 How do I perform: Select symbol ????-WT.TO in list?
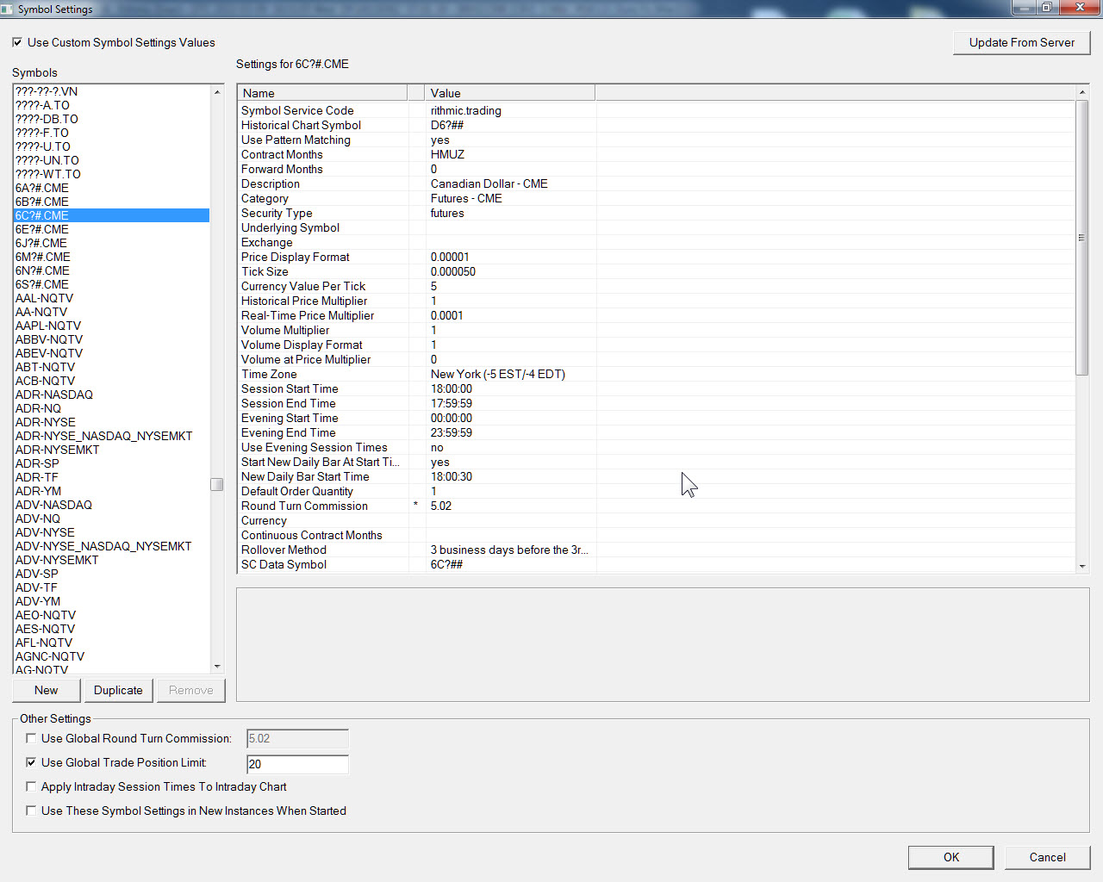pyautogui.click(x=111, y=174)
